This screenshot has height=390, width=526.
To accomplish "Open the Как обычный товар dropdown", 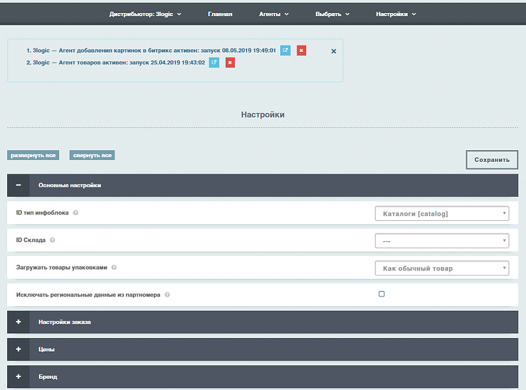I will (x=441, y=268).
